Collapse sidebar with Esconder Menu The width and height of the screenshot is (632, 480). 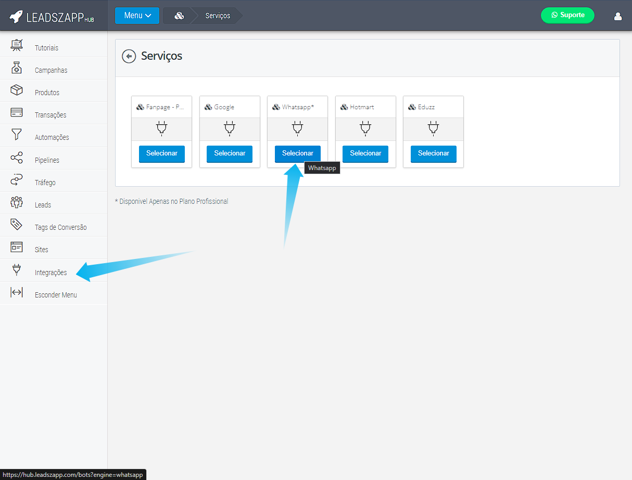point(55,295)
